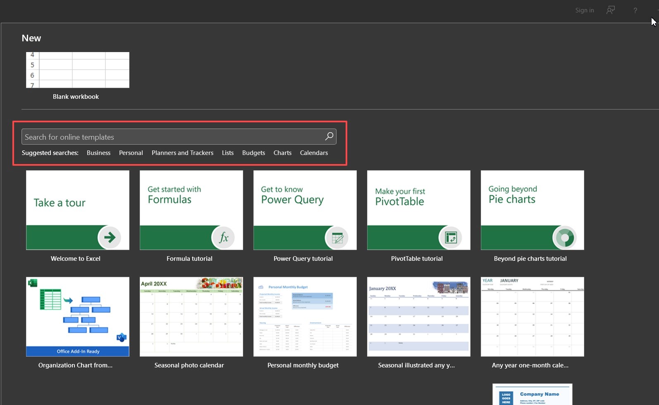659x405 pixels.
Task: Open the feedback person icon
Action: click(x=611, y=10)
